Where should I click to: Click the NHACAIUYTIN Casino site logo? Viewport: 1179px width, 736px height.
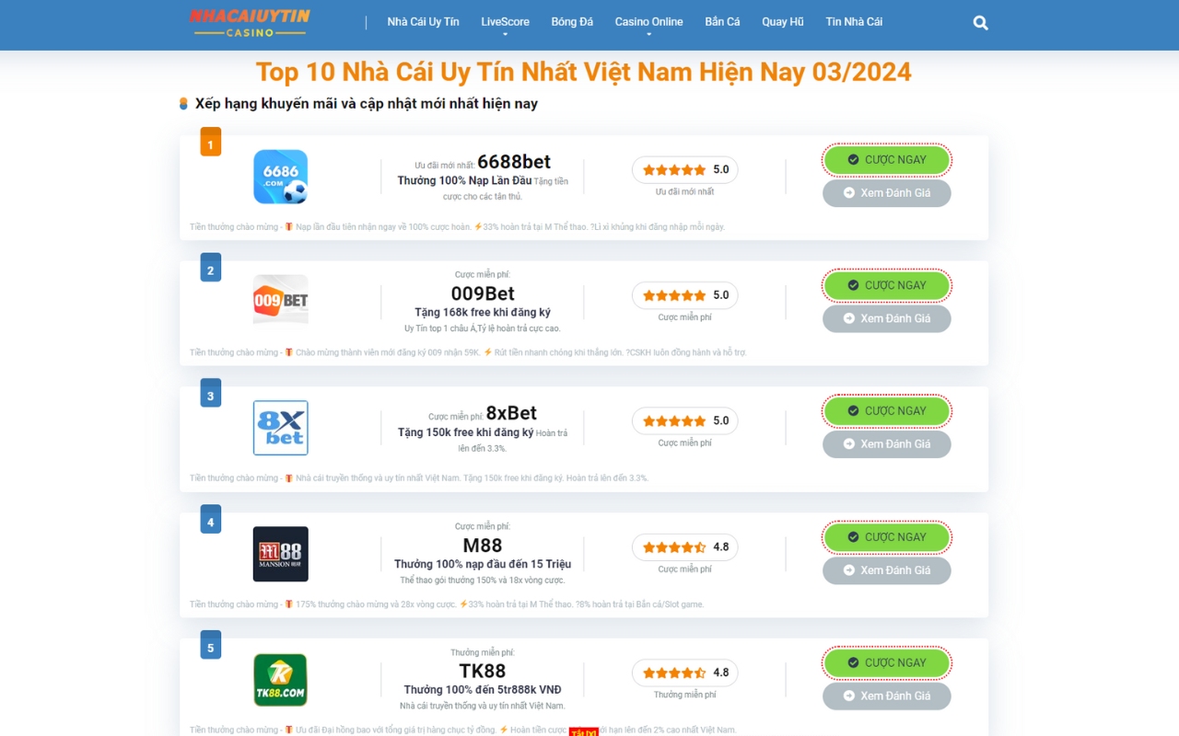coord(250,22)
